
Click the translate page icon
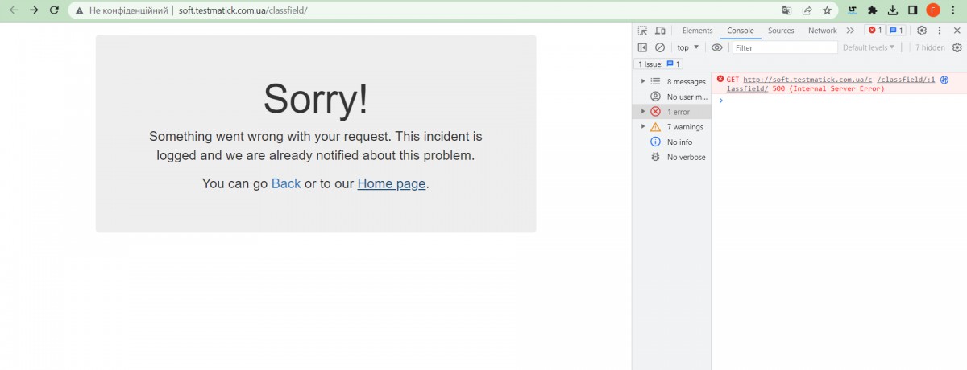pyautogui.click(x=786, y=10)
